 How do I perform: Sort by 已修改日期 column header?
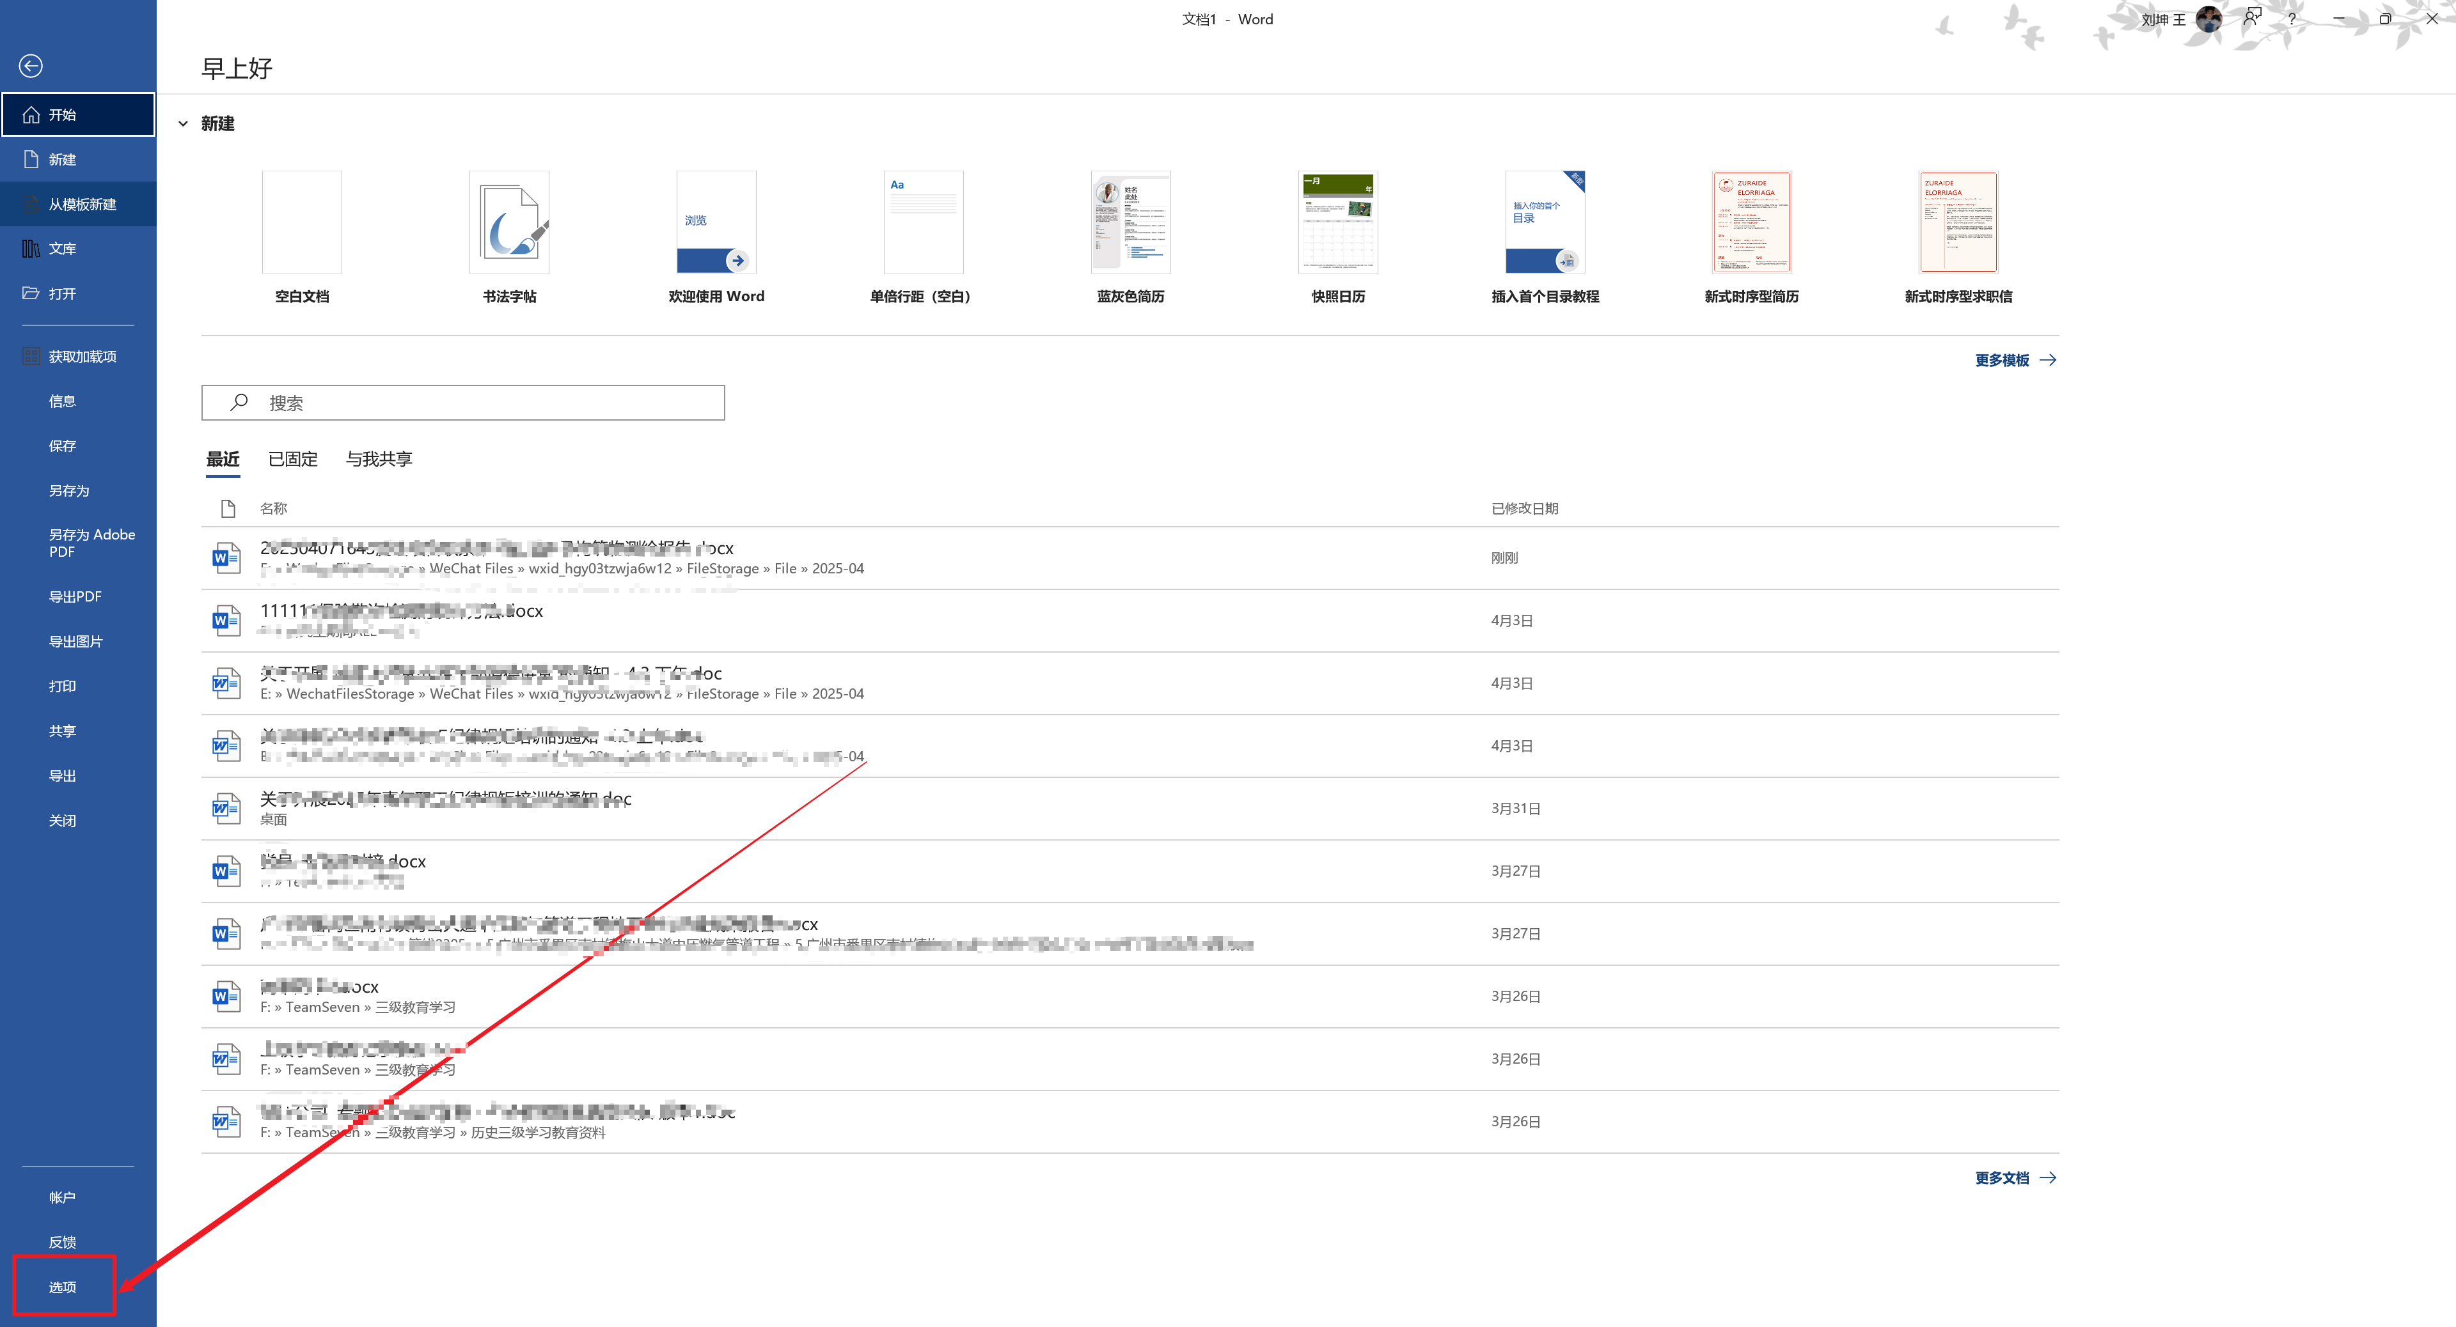pyautogui.click(x=1525, y=509)
